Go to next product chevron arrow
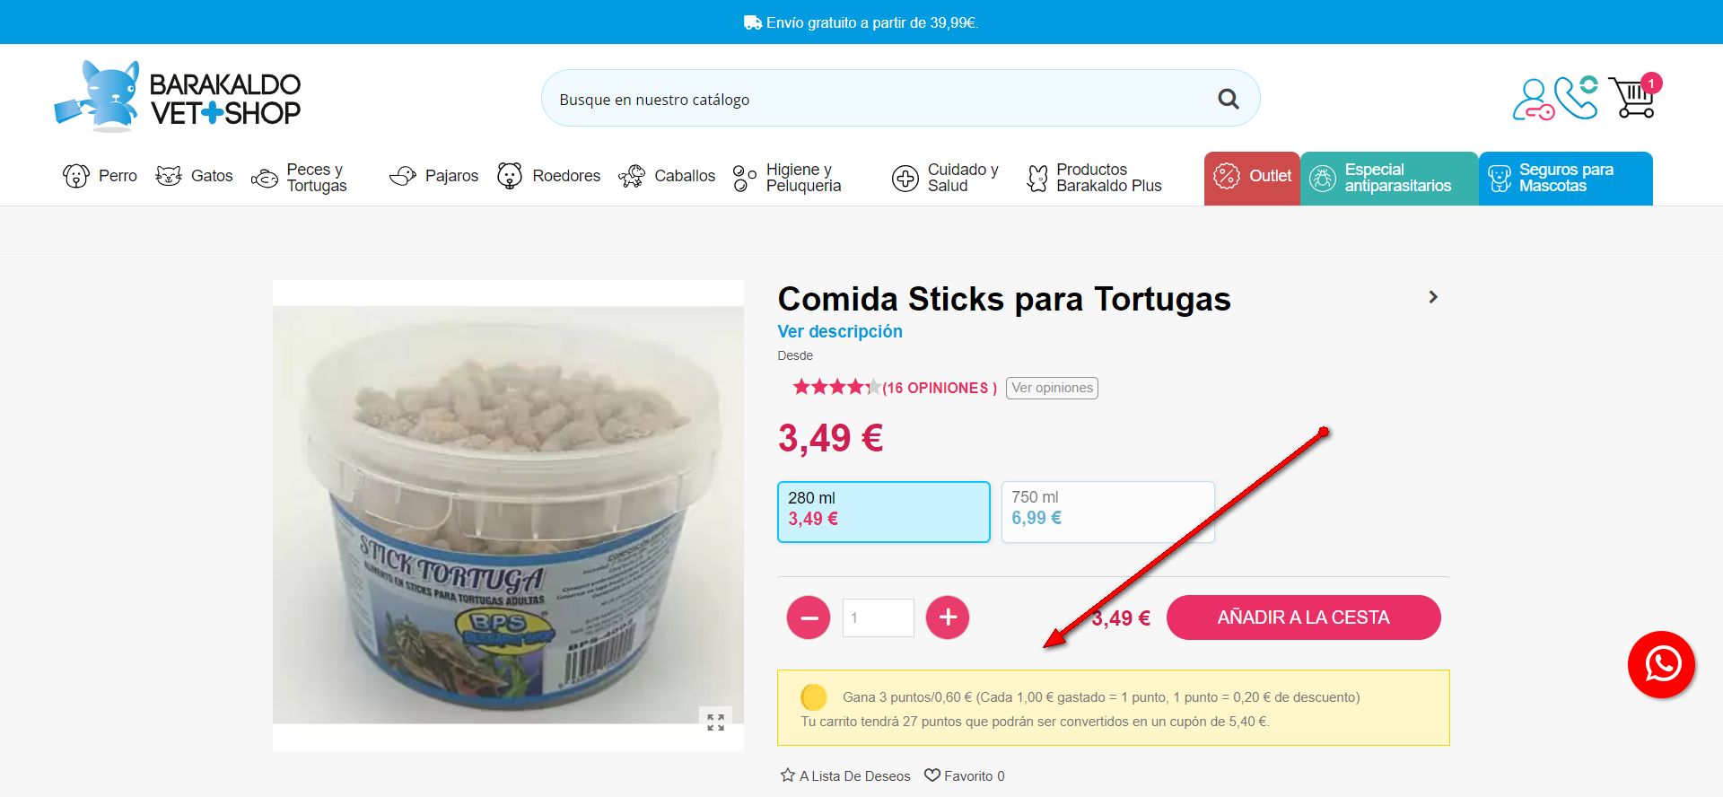The image size is (1723, 797). [x=1433, y=297]
